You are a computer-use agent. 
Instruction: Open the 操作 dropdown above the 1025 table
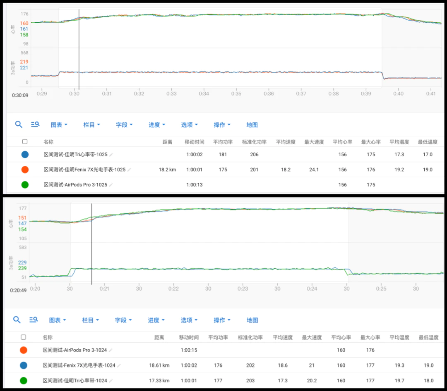[222, 125]
